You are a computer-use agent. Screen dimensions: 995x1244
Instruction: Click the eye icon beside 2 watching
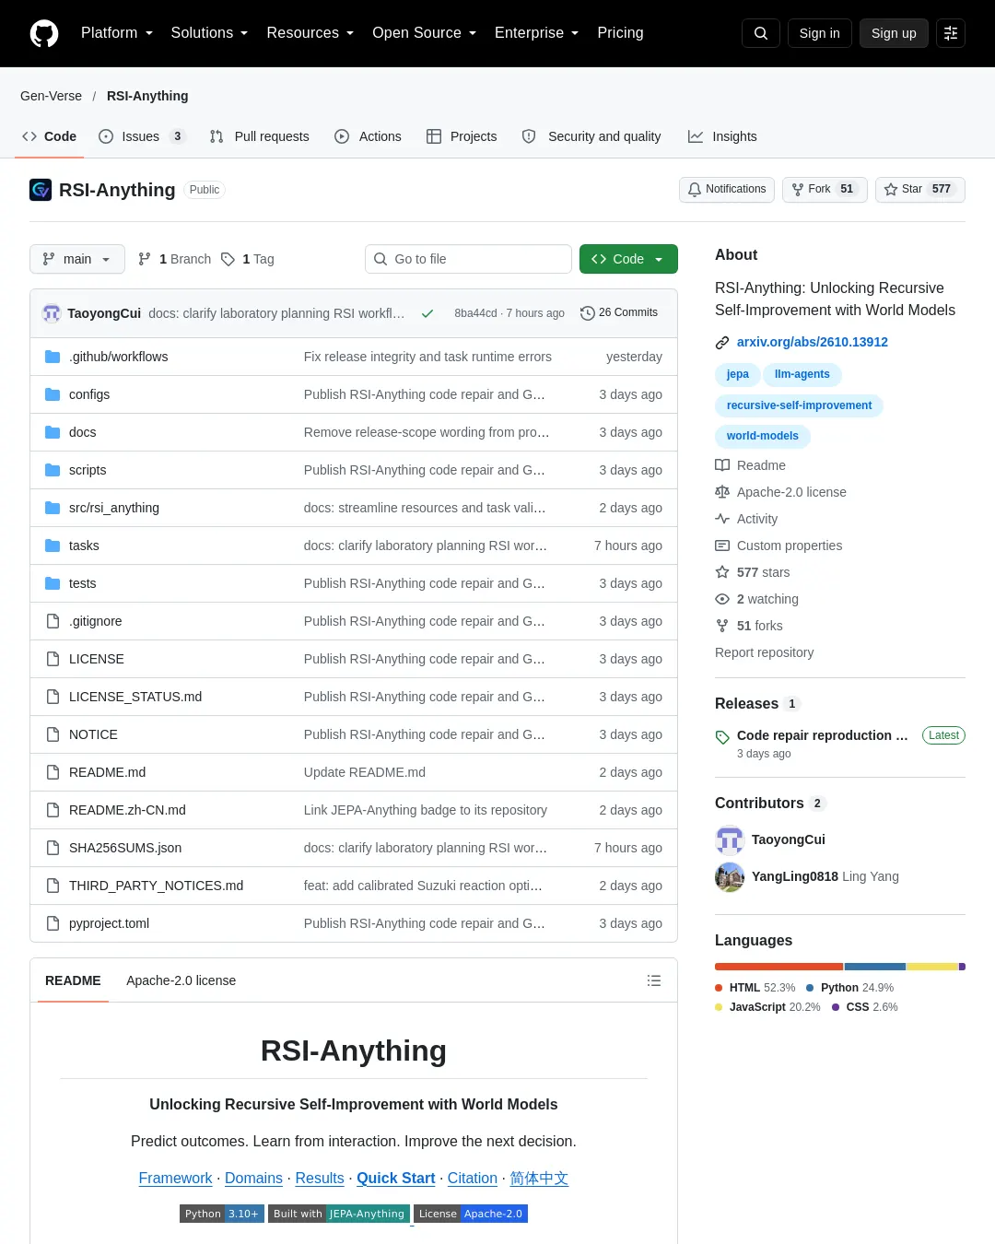722,599
